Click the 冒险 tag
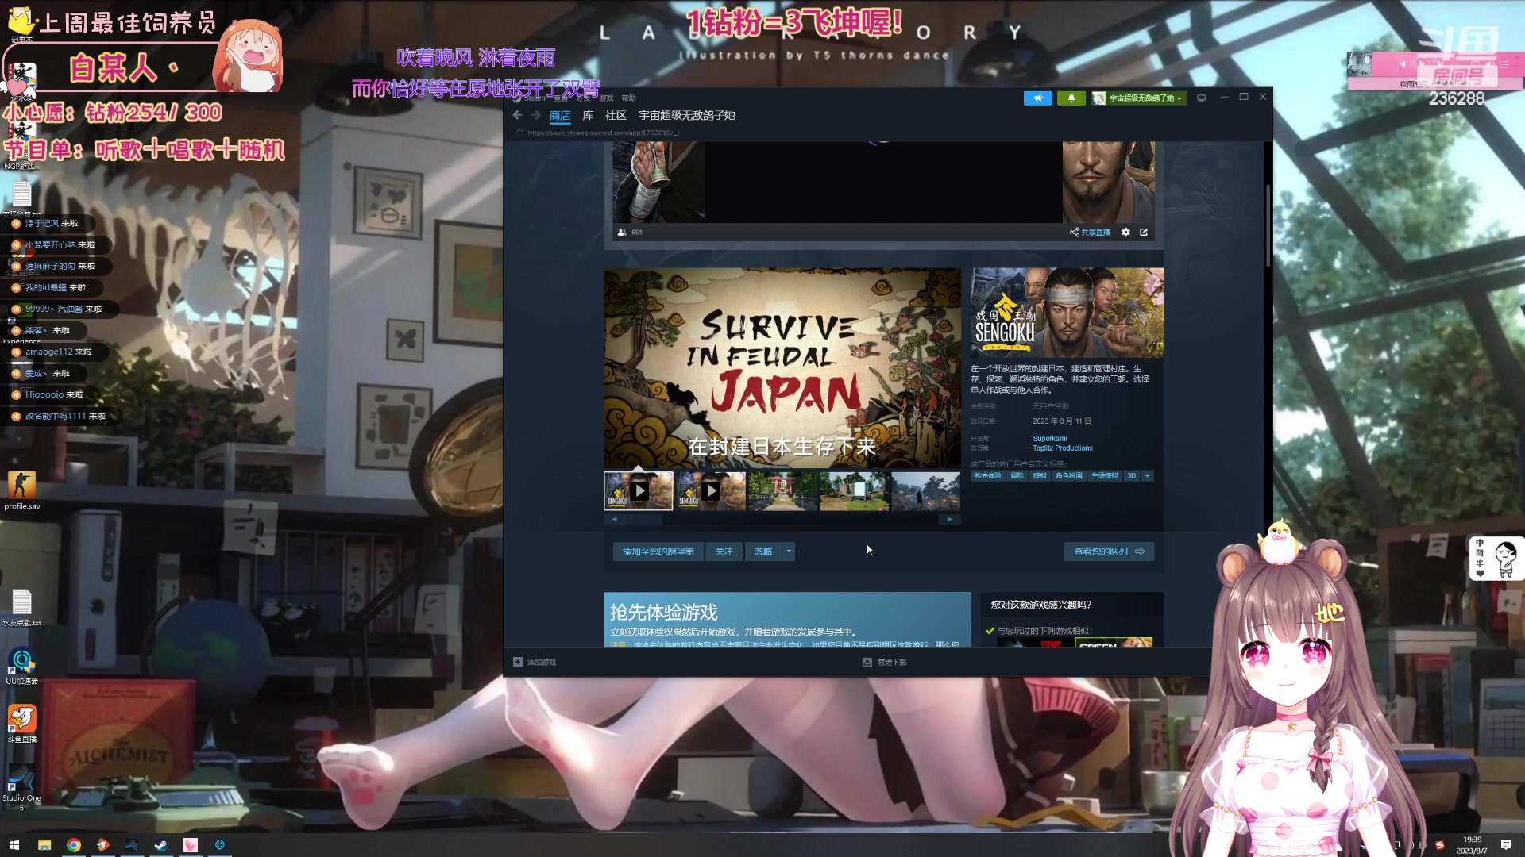This screenshot has height=857, width=1525. pyautogui.click(x=1017, y=476)
